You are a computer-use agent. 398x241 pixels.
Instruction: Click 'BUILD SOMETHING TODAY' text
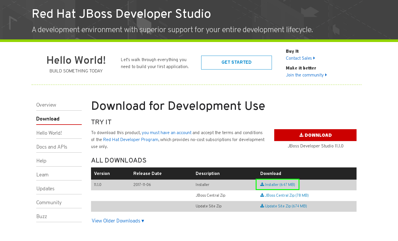pyautogui.click(x=76, y=71)
